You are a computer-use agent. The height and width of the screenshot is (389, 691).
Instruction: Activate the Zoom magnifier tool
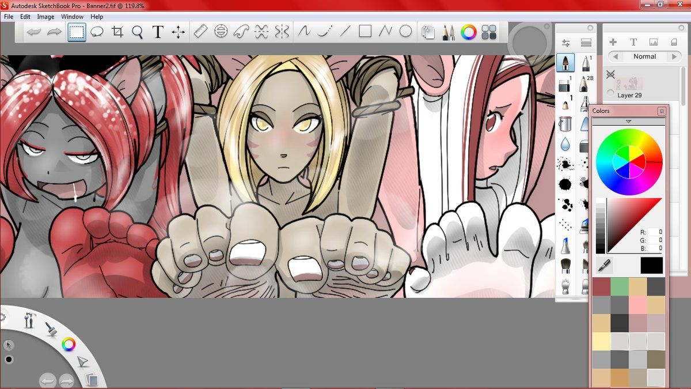pyautogui.click(x=137, y=32)
